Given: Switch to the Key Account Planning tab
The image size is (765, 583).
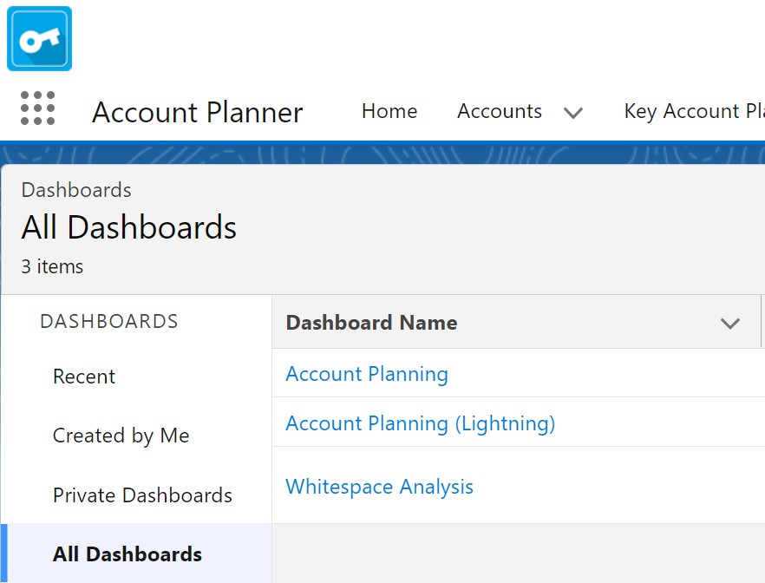Looking at the screenshot, I should click(694, 111).
